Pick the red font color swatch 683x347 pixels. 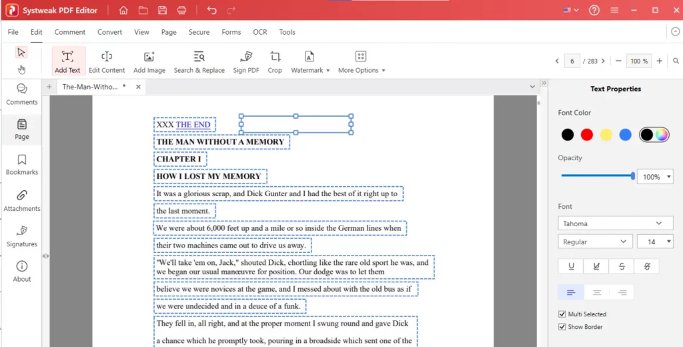587,135
